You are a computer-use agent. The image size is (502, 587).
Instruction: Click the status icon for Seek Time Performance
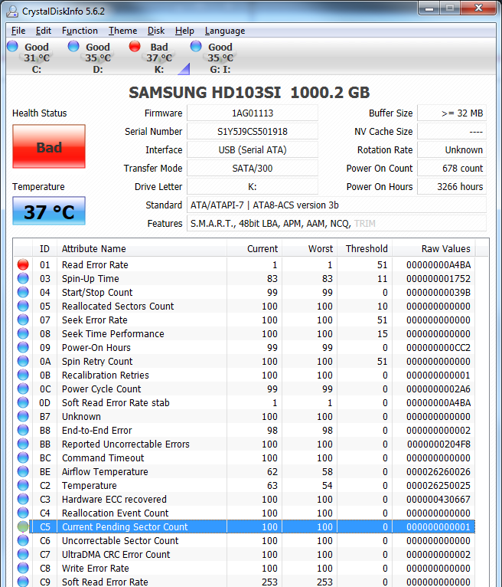23,333
